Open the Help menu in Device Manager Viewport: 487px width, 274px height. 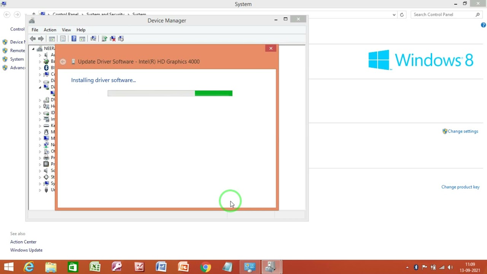click(x=81, y=30)
